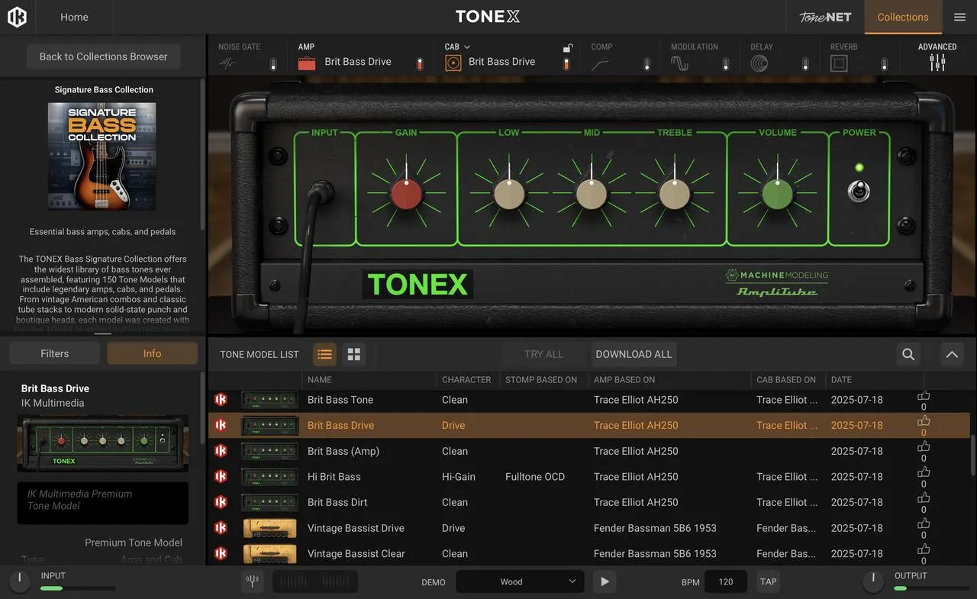Select the Brit Bass Tone row name

pyautogui.click(x=340, y=400)
